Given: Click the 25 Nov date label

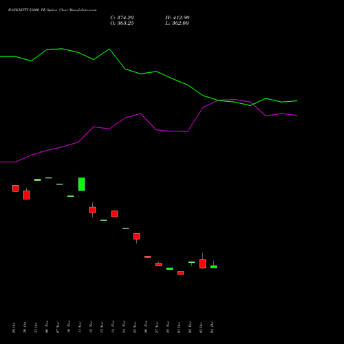Looking at the screenshot, I should (135, 327).
